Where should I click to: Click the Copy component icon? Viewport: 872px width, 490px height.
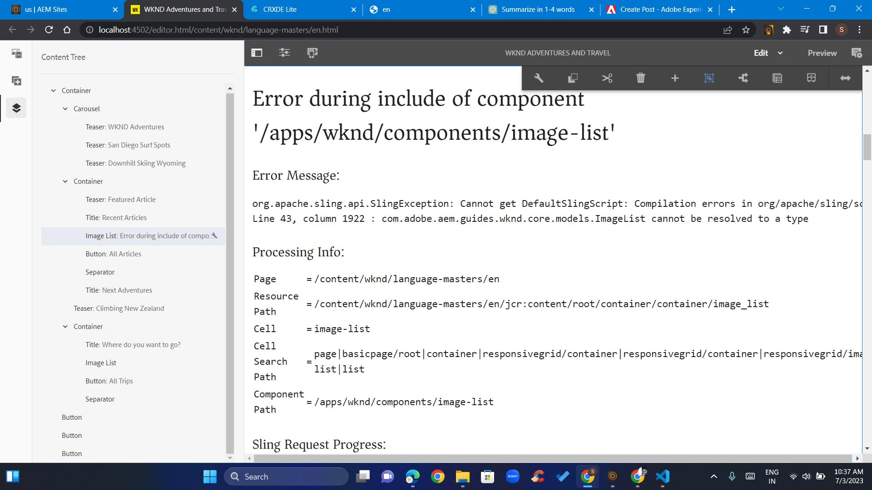tap(573, 78)
